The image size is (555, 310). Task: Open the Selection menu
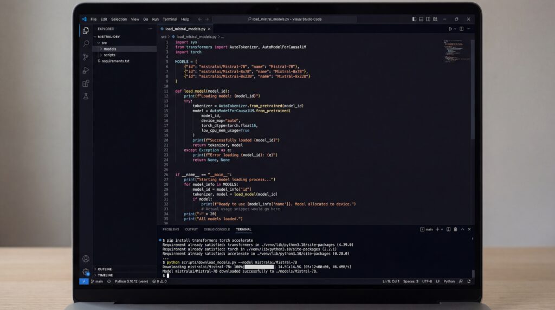pos(119,19)
